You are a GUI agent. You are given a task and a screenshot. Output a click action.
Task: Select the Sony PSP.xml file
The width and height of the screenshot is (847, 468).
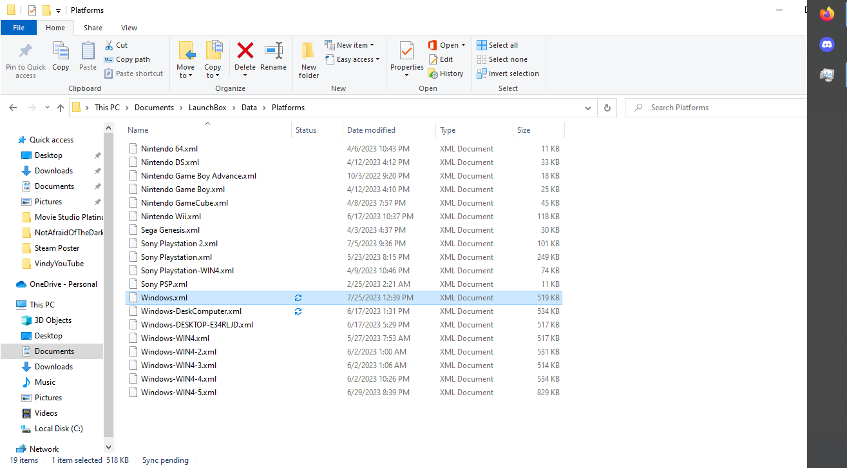344,284
